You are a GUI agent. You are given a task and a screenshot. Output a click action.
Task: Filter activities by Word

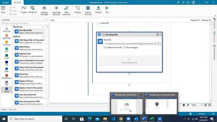[6, 90]
